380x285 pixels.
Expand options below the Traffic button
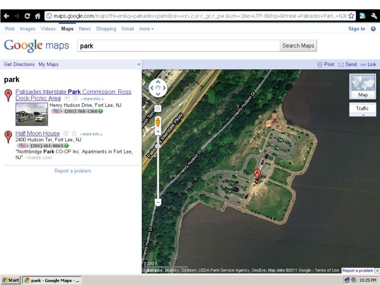(362, 115)
